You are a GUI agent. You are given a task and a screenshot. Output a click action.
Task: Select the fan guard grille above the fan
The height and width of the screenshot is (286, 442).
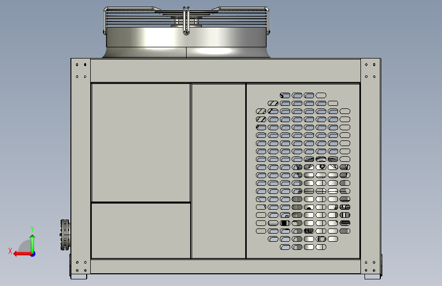point(186,17)
